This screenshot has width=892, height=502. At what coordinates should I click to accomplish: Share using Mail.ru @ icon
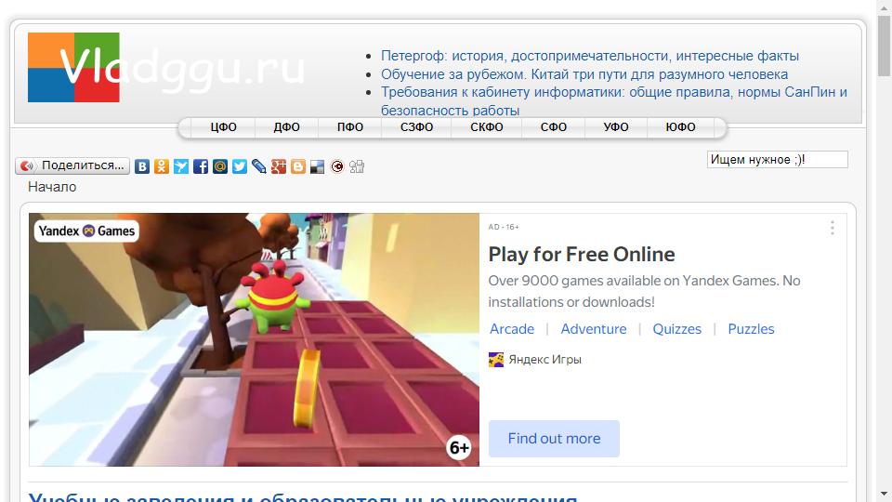220,166
